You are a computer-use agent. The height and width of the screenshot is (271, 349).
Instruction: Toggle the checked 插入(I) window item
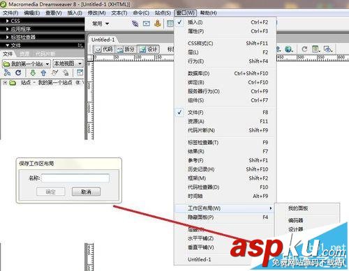pos(225,22)
